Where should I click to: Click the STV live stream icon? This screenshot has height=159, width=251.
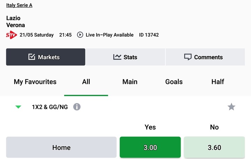tap(12, 35)
